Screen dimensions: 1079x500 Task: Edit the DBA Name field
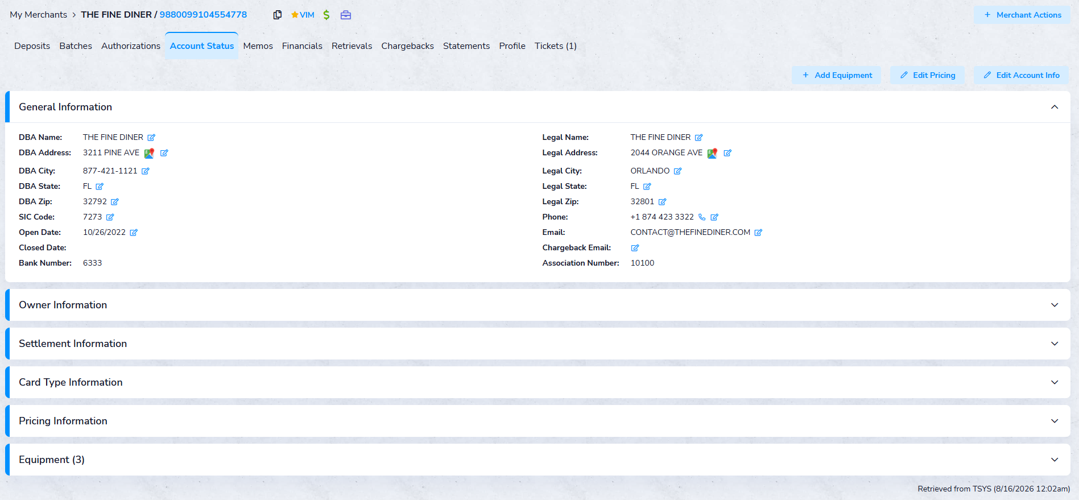(151, 138)
